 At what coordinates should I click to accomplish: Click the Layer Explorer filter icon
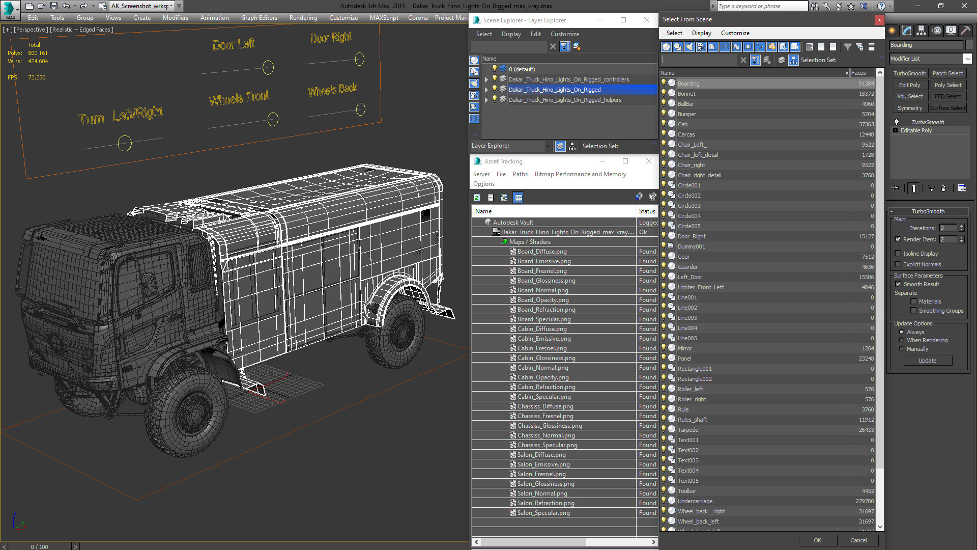click(x=564, y=46)
